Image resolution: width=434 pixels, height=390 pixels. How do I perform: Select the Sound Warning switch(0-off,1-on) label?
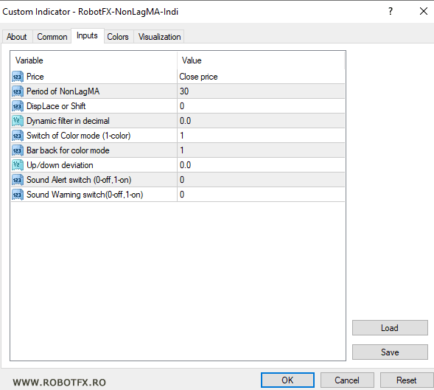pyautogui.click(x=85, y=195)
